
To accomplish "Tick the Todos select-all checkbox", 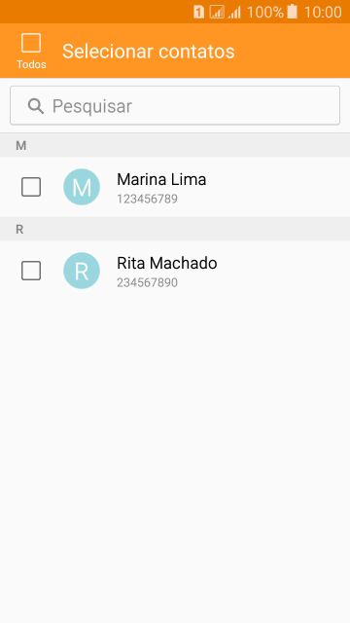I will (x=31, y=43).
